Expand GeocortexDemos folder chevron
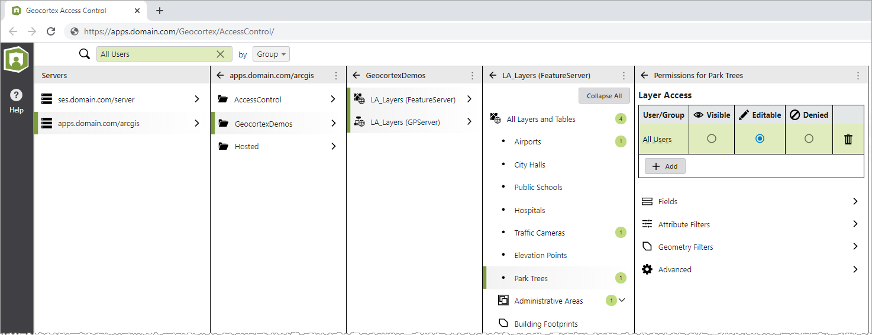872x335 pixels. click(333, 123)
